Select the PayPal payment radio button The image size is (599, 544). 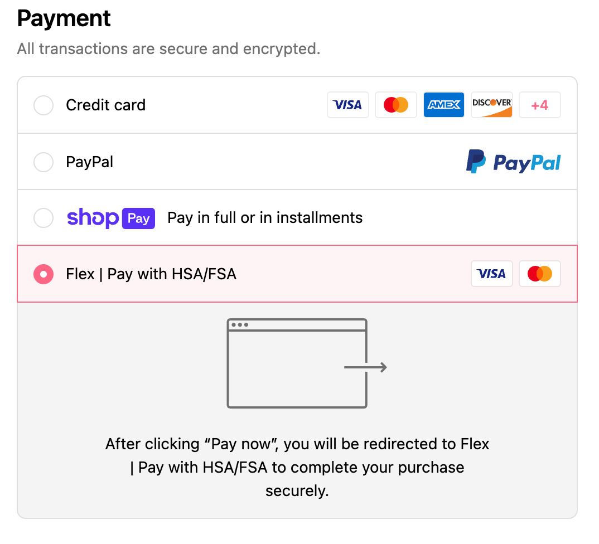[x=43, y=162]
